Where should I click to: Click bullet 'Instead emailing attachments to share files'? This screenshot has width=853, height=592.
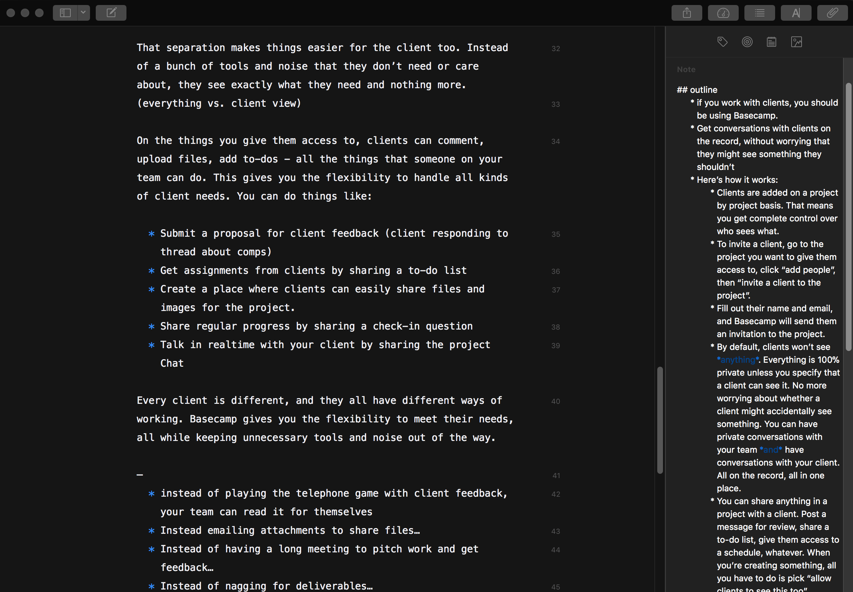(x=290, y=530)
